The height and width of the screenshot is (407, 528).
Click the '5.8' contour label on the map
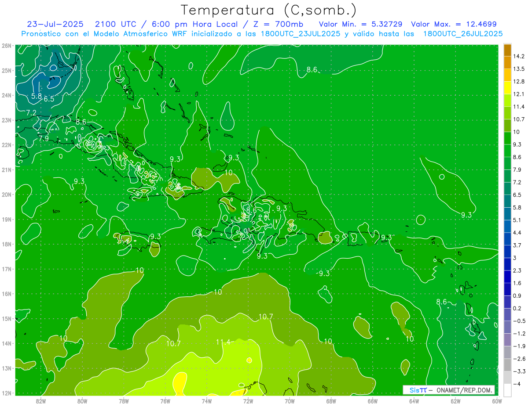[37, 96]
